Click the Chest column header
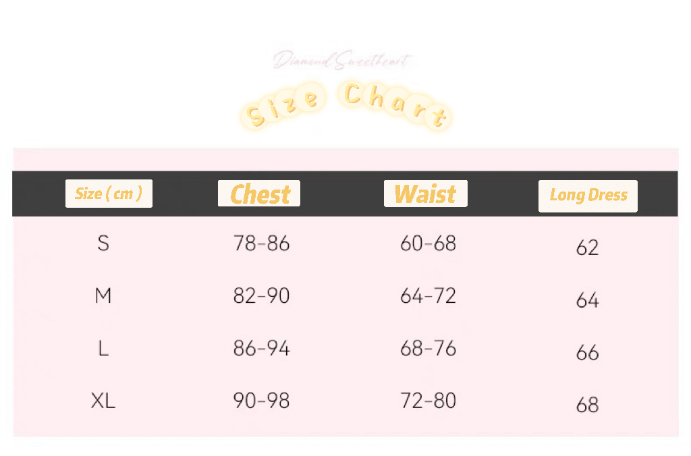 click(260, 194)
